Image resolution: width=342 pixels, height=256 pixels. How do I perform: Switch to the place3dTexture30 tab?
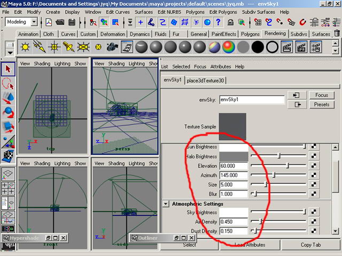(x=205, y=81)
